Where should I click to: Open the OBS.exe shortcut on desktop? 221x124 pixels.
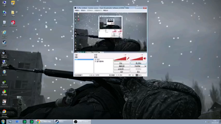point(4,54)
